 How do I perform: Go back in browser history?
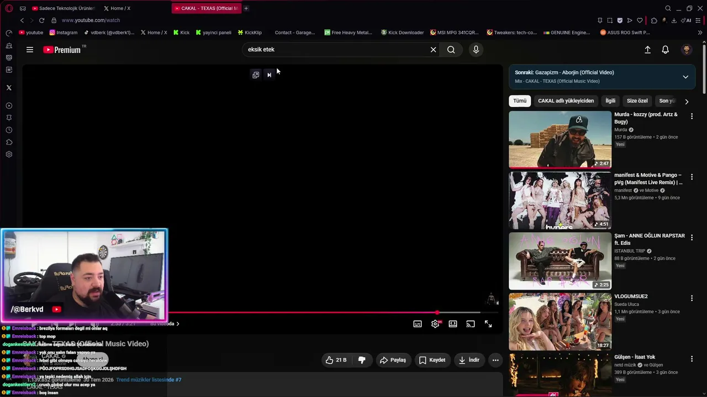(x=22, y=20)
